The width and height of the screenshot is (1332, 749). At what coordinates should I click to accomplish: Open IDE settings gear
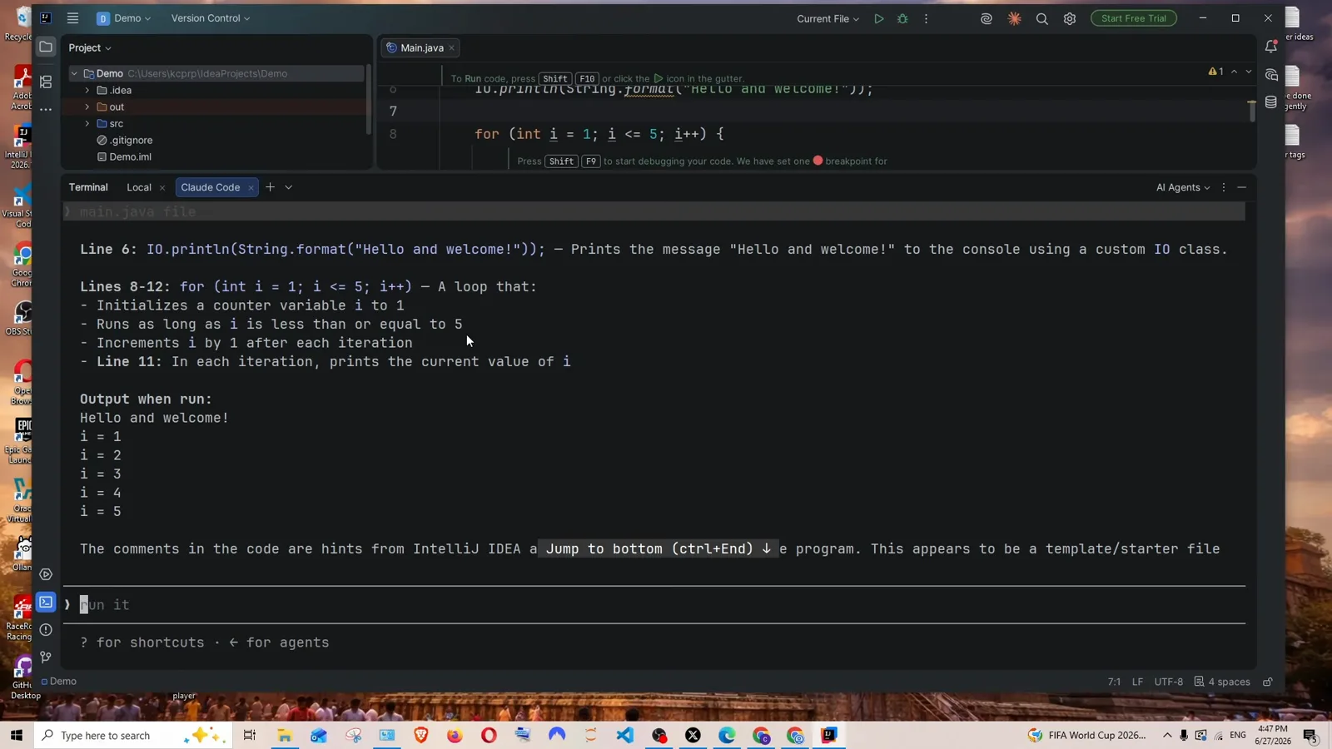tap(1070, 18)
